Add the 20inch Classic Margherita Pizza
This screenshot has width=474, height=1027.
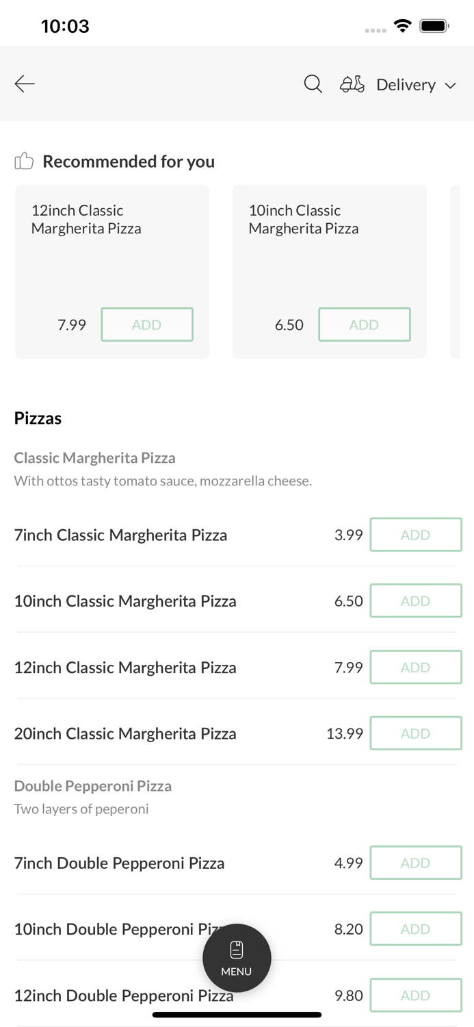click(416, 733)
